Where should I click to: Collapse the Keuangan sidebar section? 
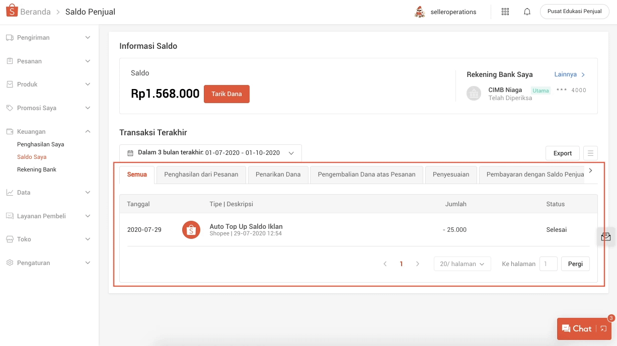pyautogui.click(x=87, y=131)
